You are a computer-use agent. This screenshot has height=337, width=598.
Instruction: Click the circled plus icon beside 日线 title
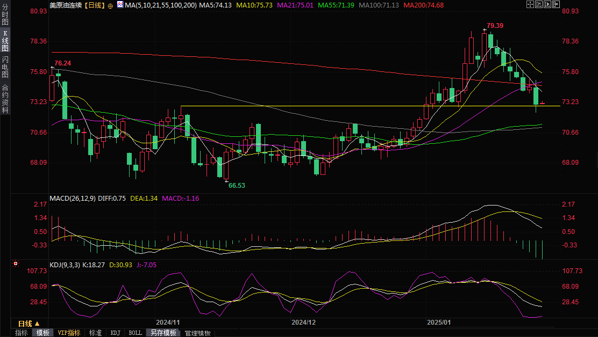(x=110, y=5)
